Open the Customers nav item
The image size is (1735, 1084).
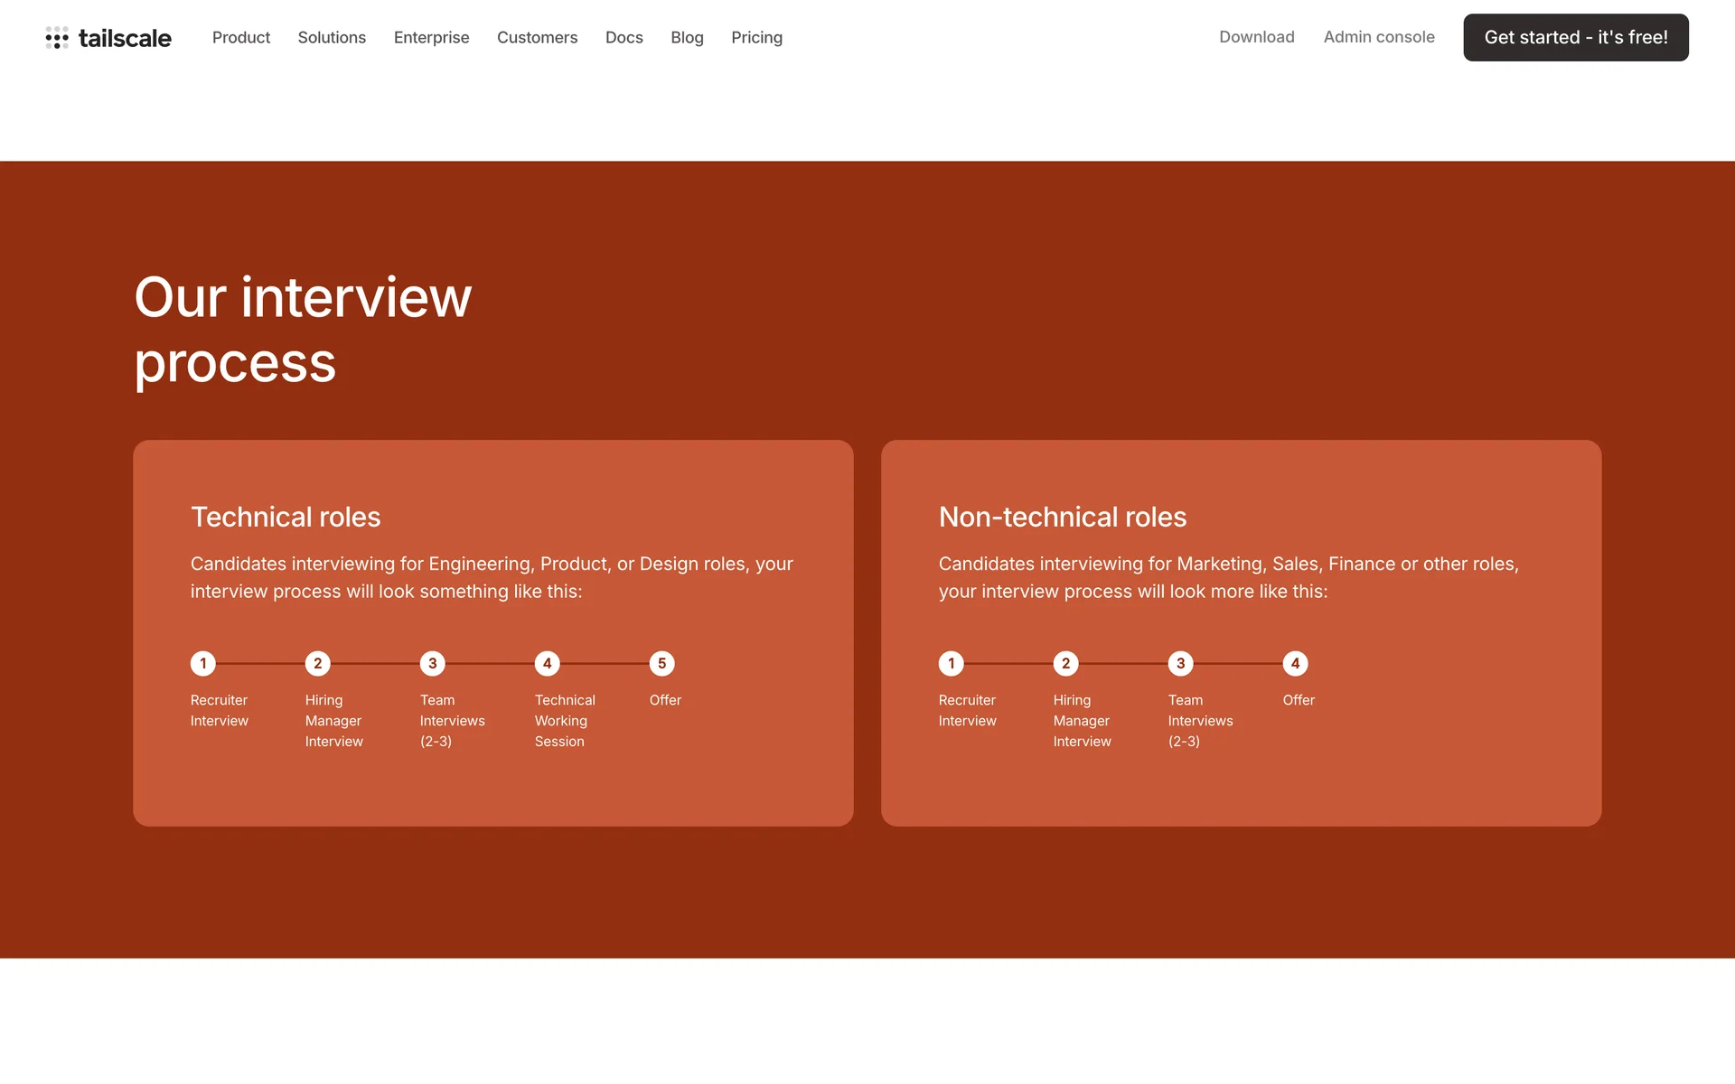537,37
